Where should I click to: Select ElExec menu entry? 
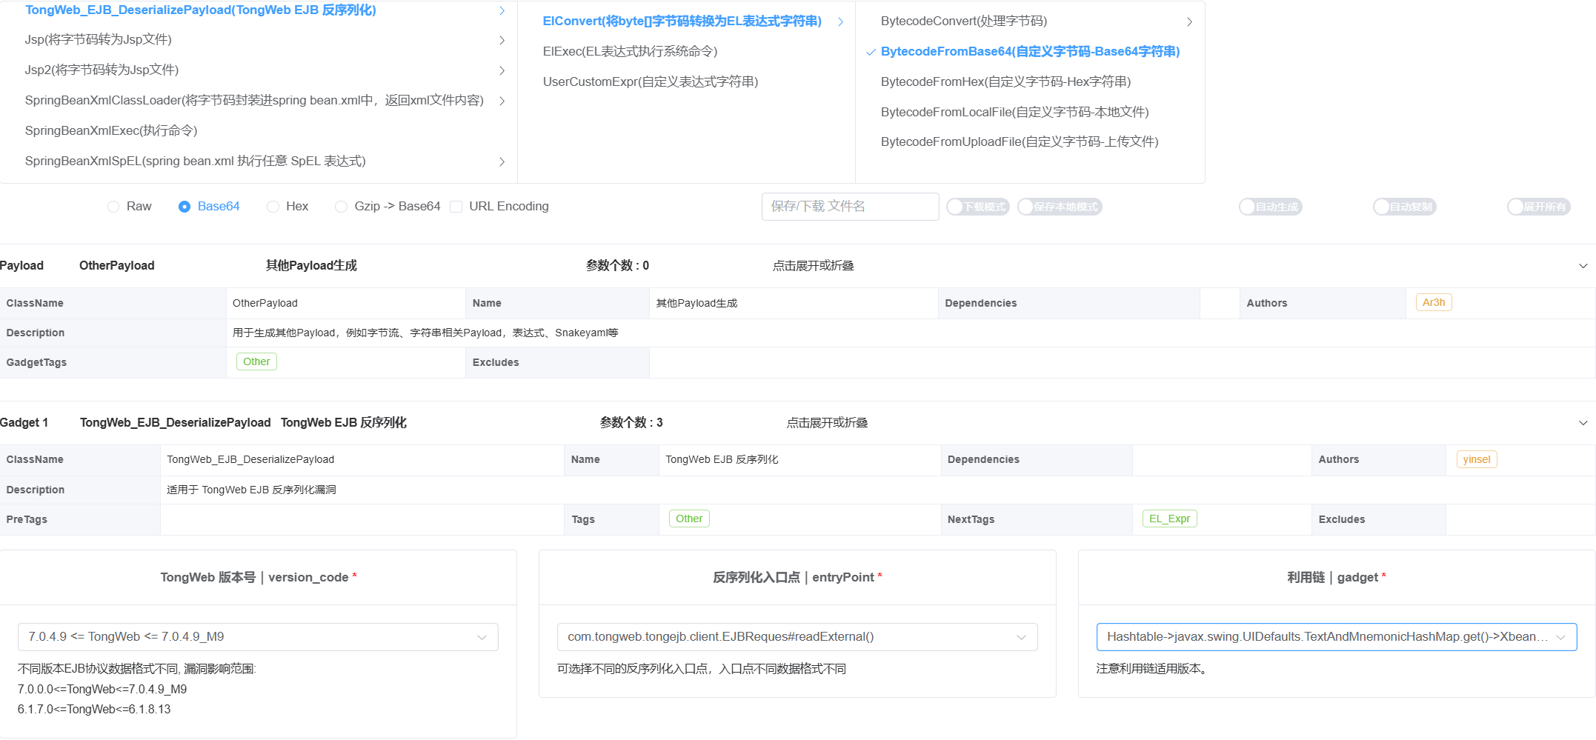coord(630,51)
